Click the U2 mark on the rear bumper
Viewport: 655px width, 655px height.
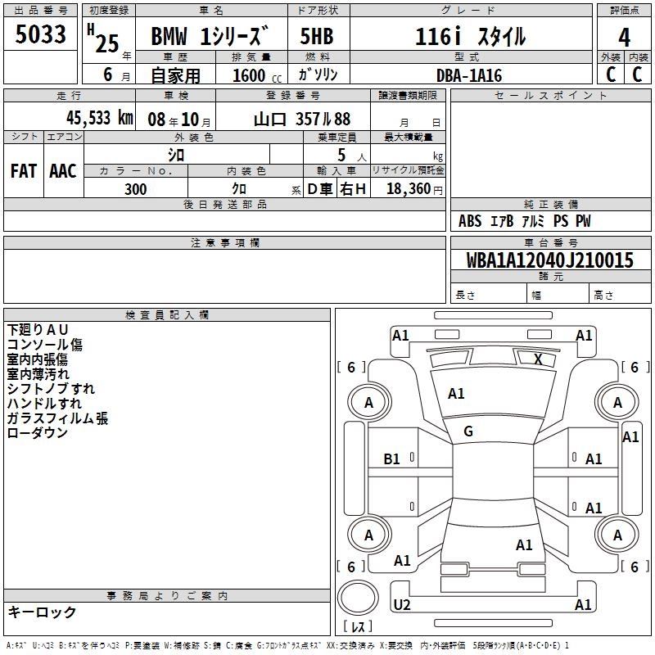pyautogui.click(x=402, y=604)
